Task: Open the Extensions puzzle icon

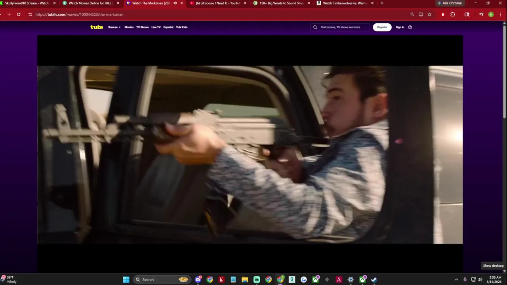Action: coord(453,14)
